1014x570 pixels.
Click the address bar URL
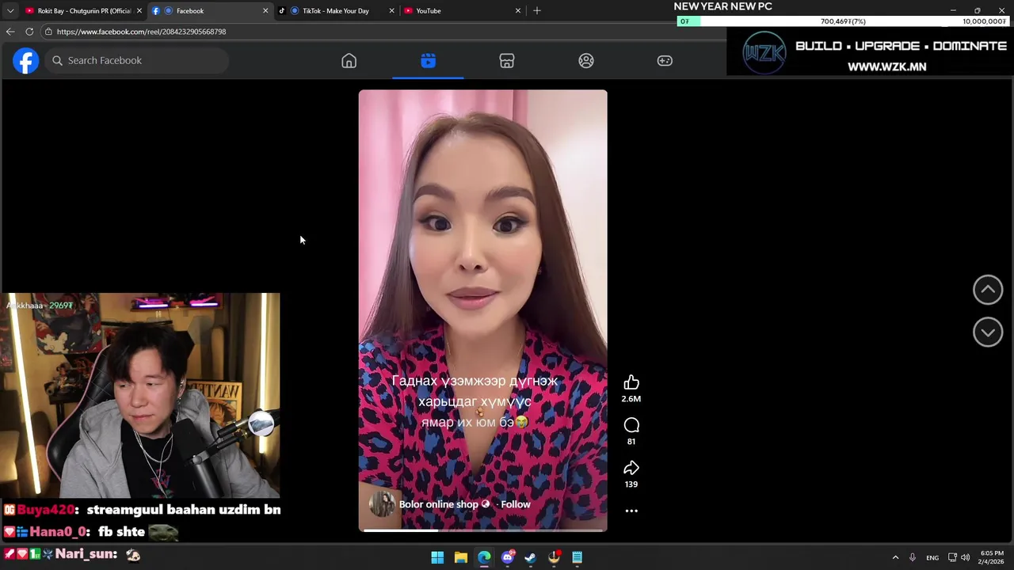click(x=141, y=32)
